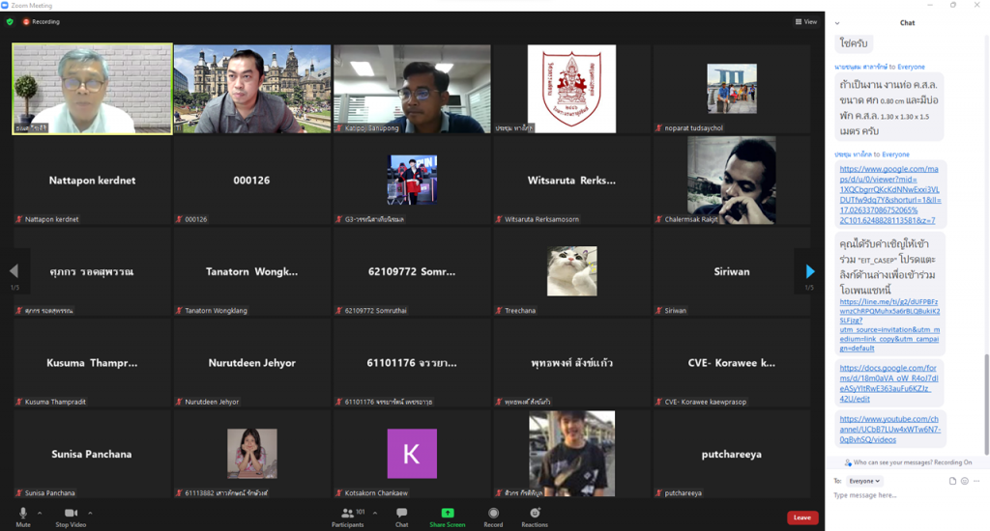Viewport: 990px width, 531px height.
Task: Click the red Leave button
Action: 801,517
